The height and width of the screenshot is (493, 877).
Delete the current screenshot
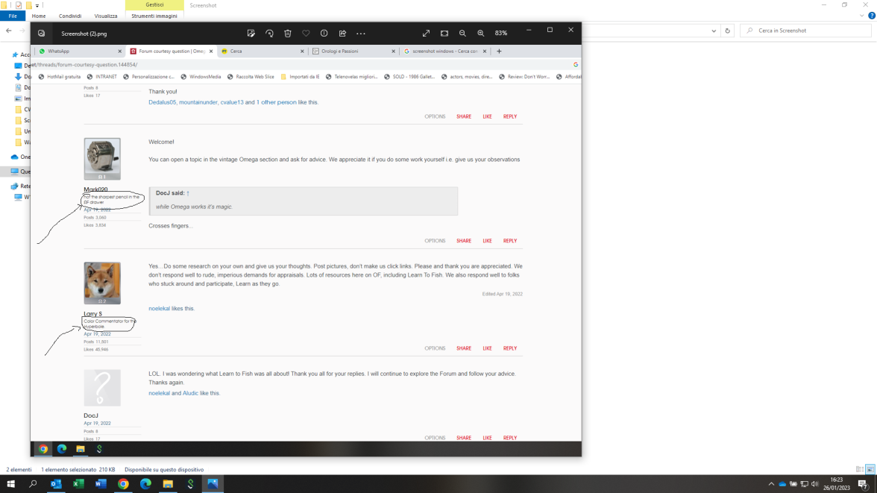[287, 33]
